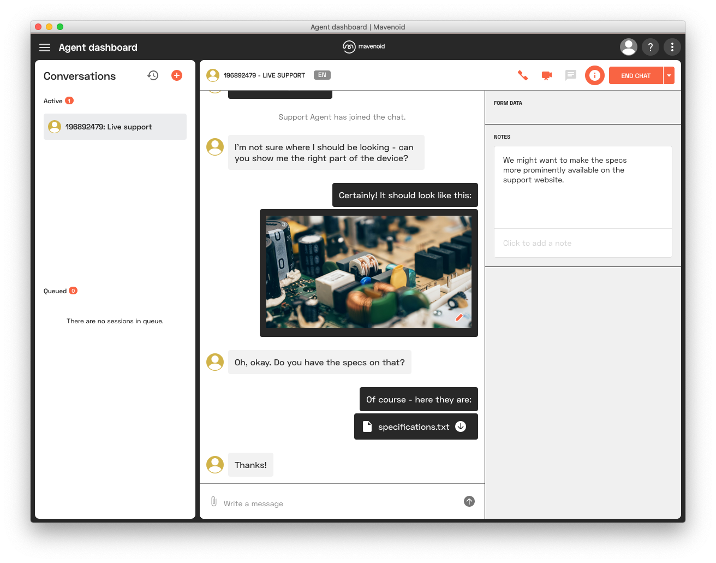This screenshot has width=716, height=563.
Task: Click the FORM DATA section heading
Action: (x=508, y=103)
